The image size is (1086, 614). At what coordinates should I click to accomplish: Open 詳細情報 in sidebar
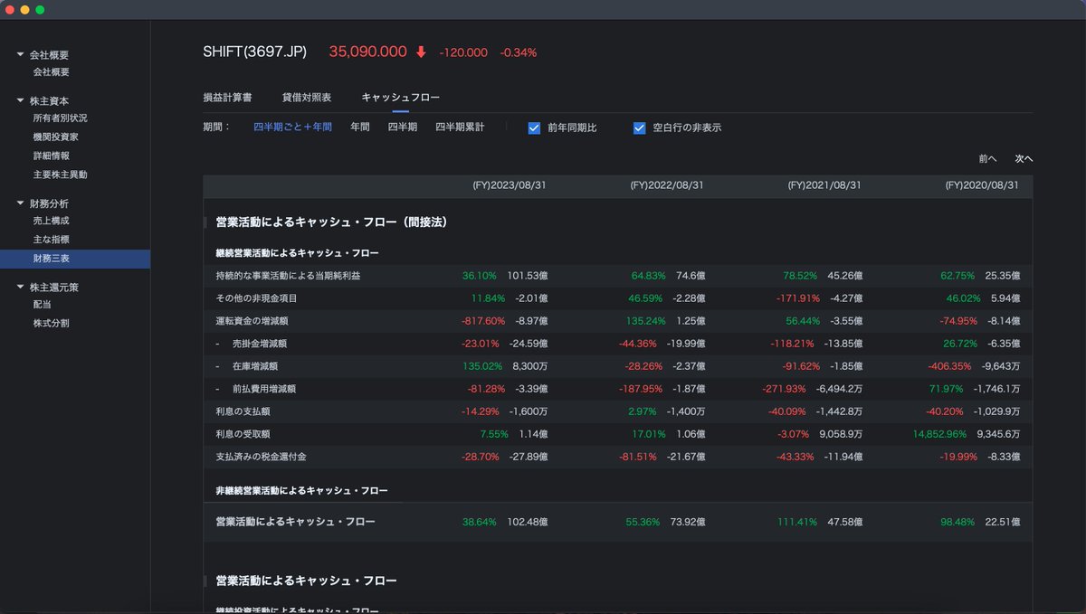51,156
